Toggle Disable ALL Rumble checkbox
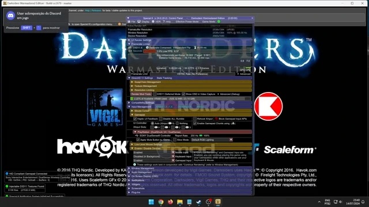 [x=161, y=119]
